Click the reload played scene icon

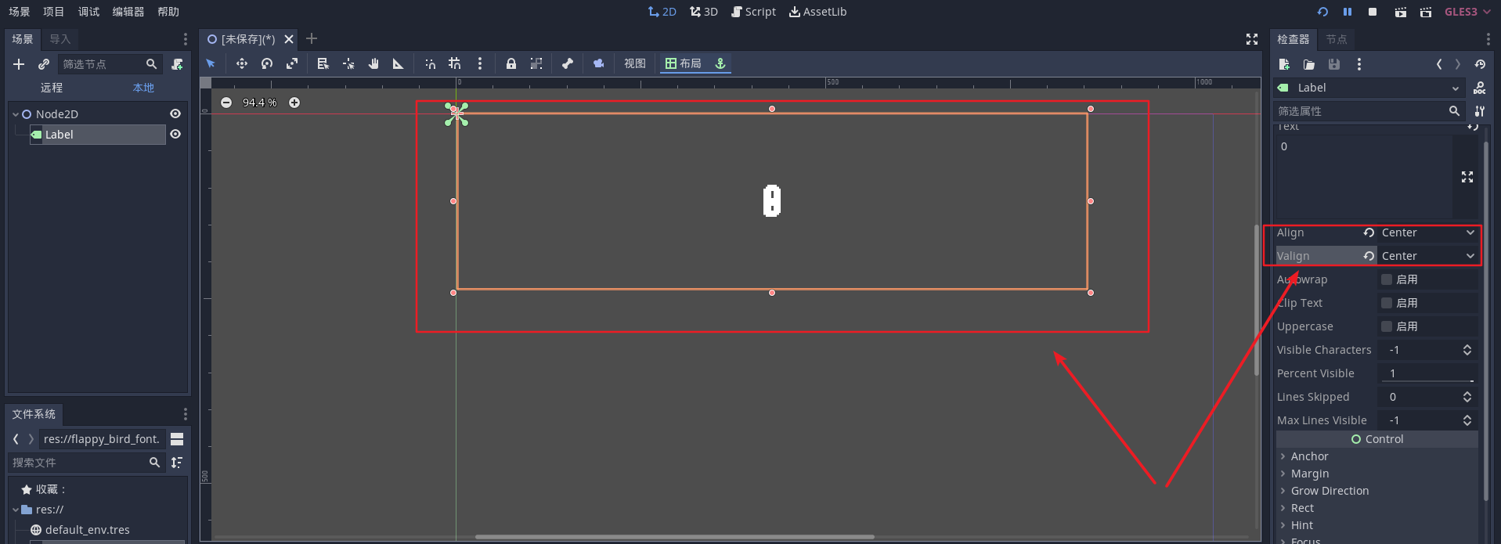(x=1322, y=12)
